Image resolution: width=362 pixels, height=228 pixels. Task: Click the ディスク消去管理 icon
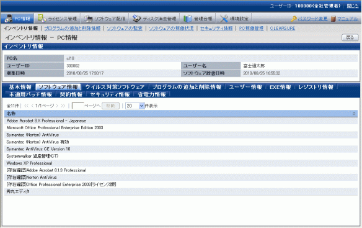pos(136,19)
